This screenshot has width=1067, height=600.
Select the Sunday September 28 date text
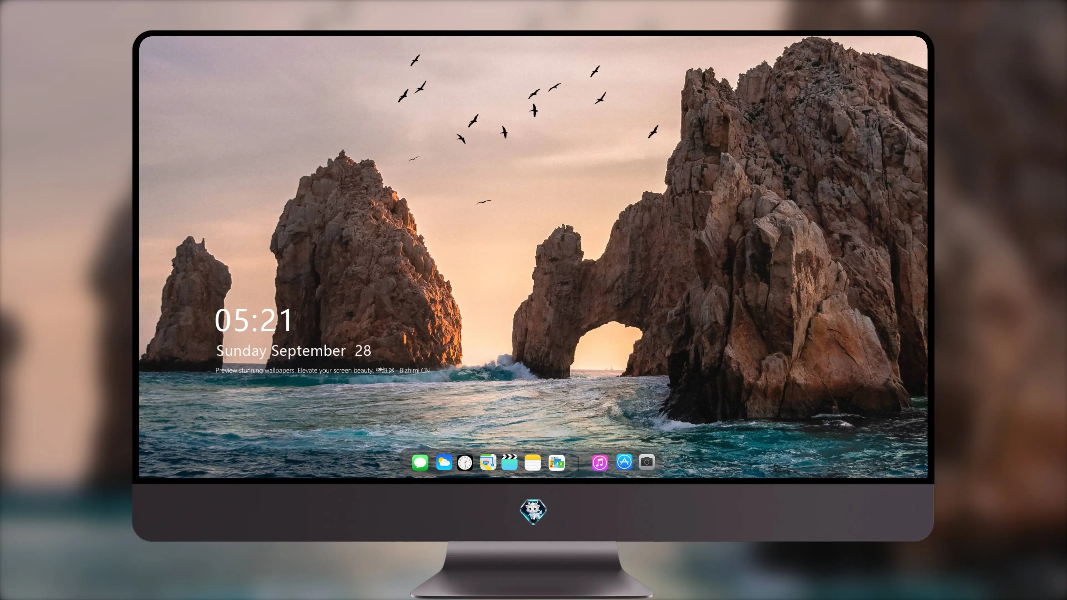294,351
